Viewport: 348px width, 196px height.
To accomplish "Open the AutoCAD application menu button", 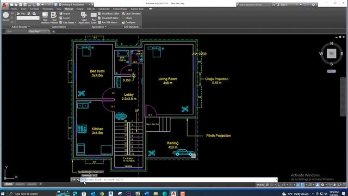I will click(4, 5).
